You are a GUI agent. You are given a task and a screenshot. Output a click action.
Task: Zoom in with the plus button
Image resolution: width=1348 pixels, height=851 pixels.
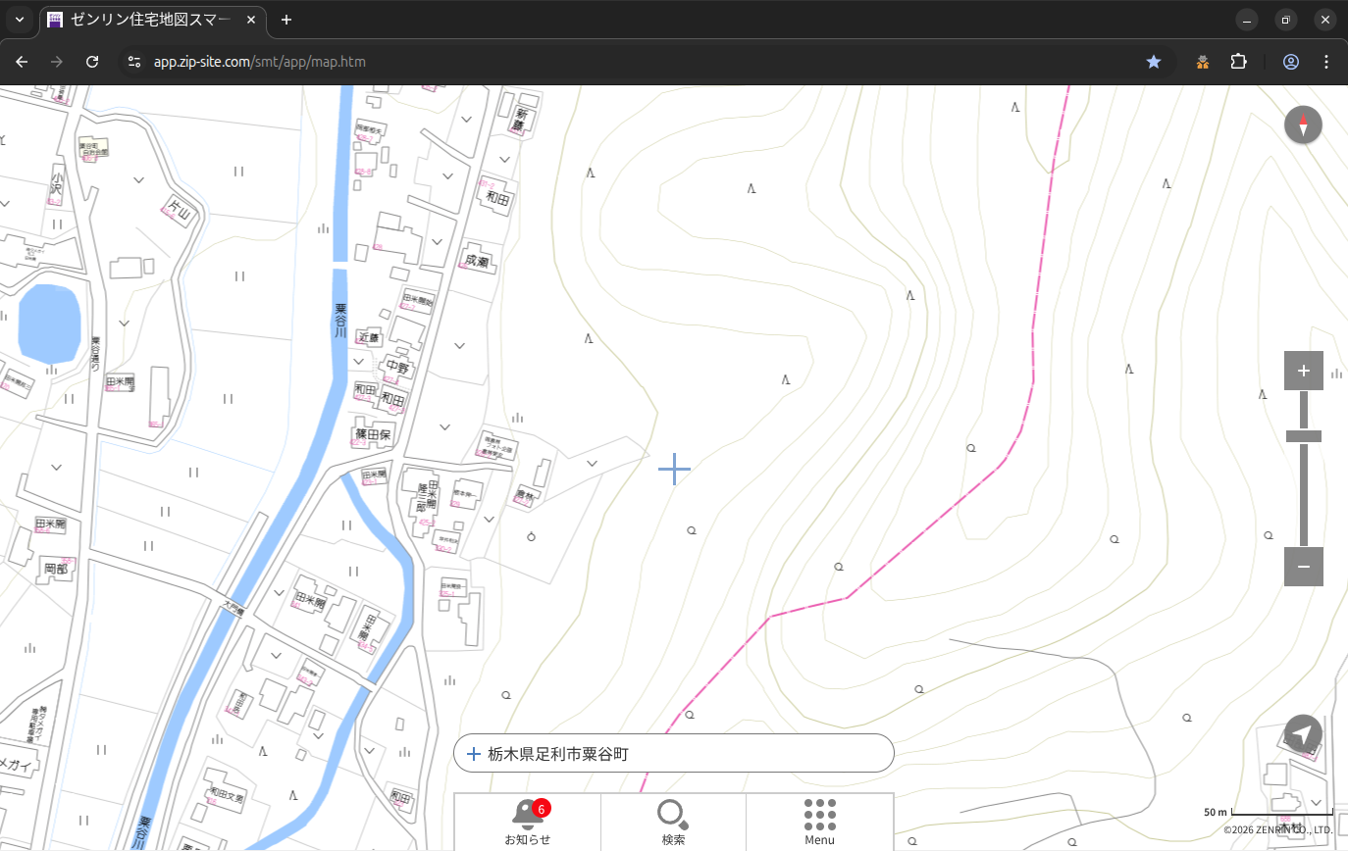[x=1303, y=371]
